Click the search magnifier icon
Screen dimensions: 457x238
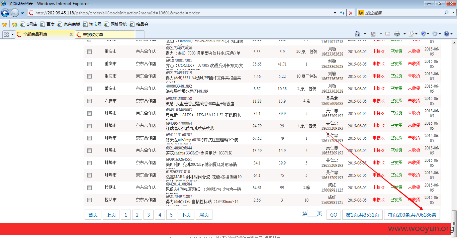click(447, 13)
